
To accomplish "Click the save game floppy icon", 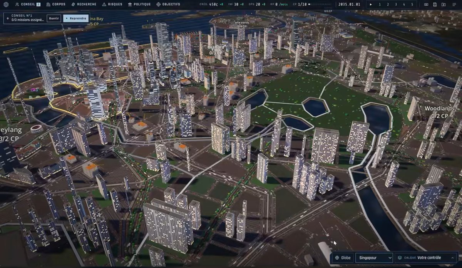I will pos(435,4).
